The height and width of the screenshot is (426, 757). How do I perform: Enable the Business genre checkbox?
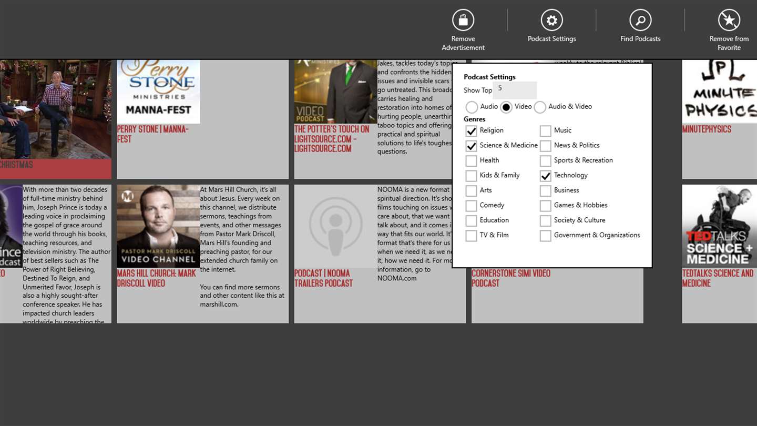pyautogui.click(x=546, y=191)
